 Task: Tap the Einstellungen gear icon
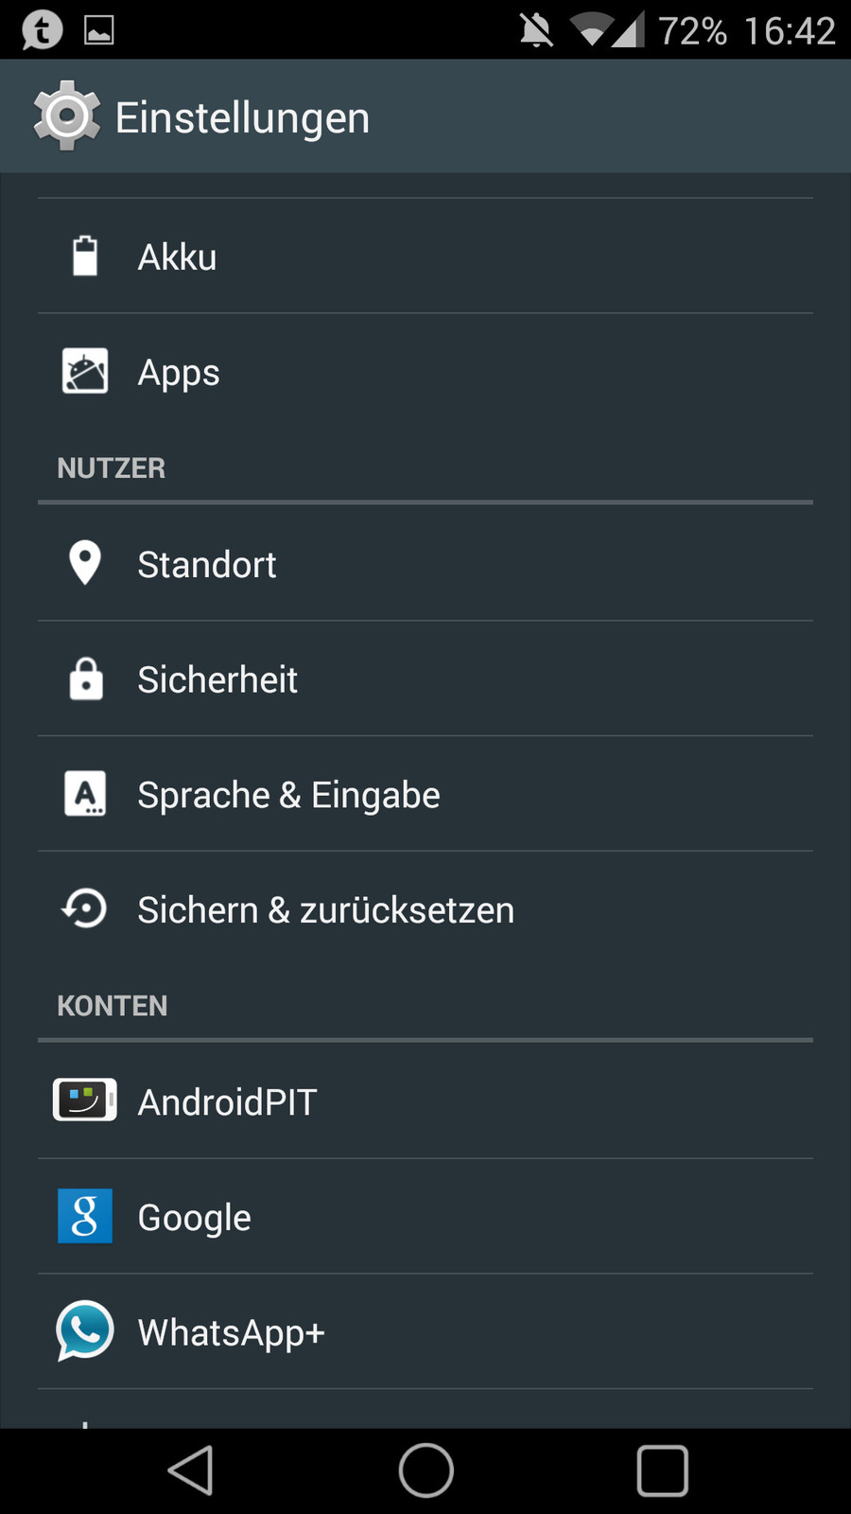[66, 116]
